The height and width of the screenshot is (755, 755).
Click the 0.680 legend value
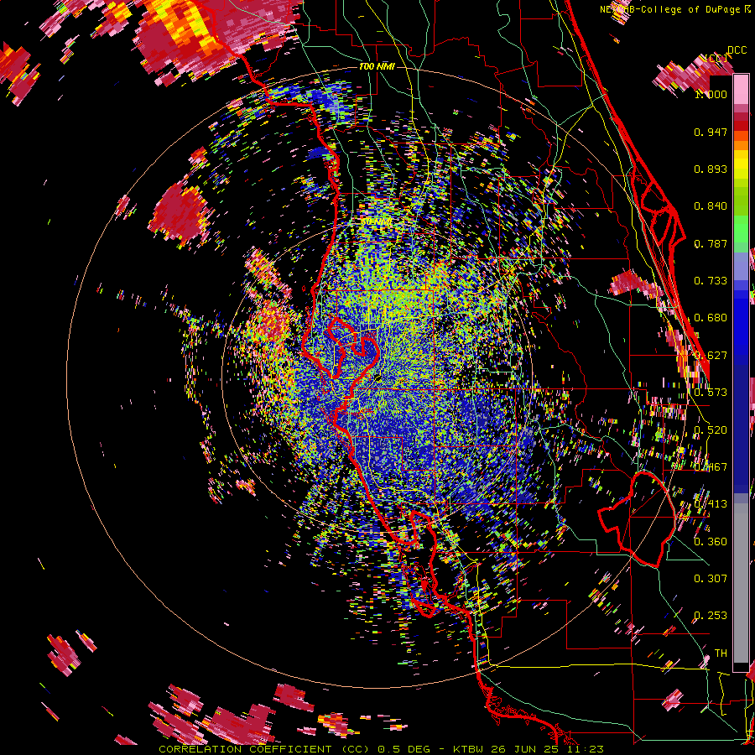click(711, 318)
